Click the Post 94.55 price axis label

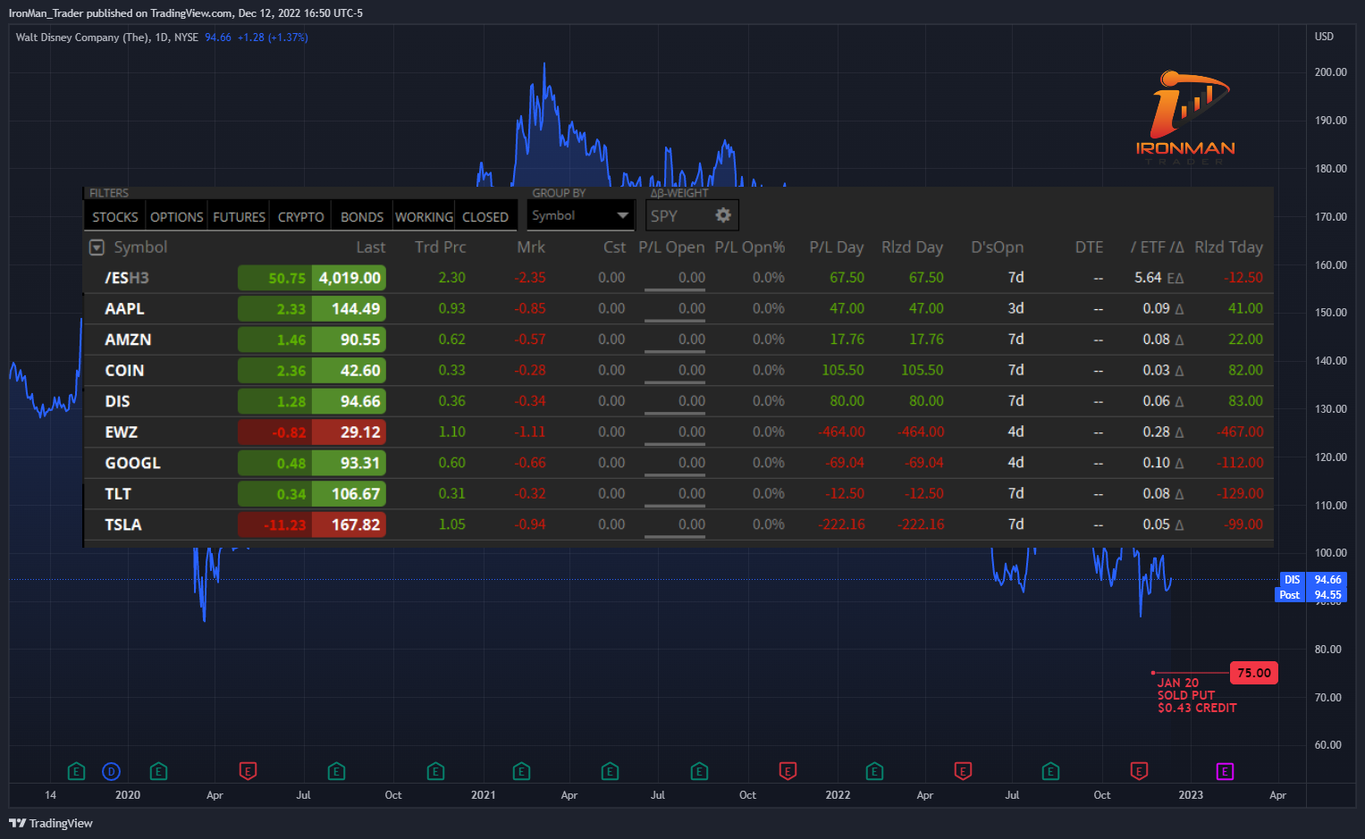(1310, 595)
